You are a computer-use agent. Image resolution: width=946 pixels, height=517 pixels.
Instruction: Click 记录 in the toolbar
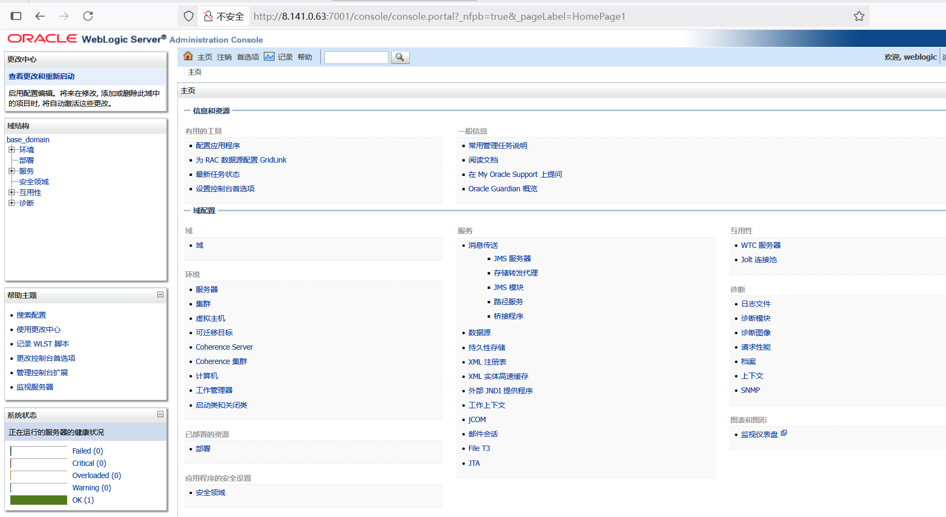[285, 57]
